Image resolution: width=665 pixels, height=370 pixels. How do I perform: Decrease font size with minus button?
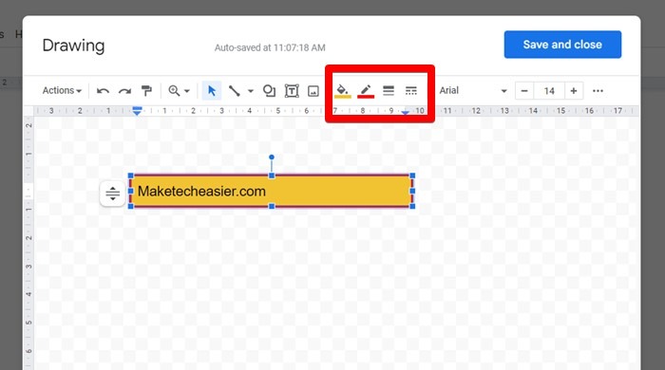point(524,90)
